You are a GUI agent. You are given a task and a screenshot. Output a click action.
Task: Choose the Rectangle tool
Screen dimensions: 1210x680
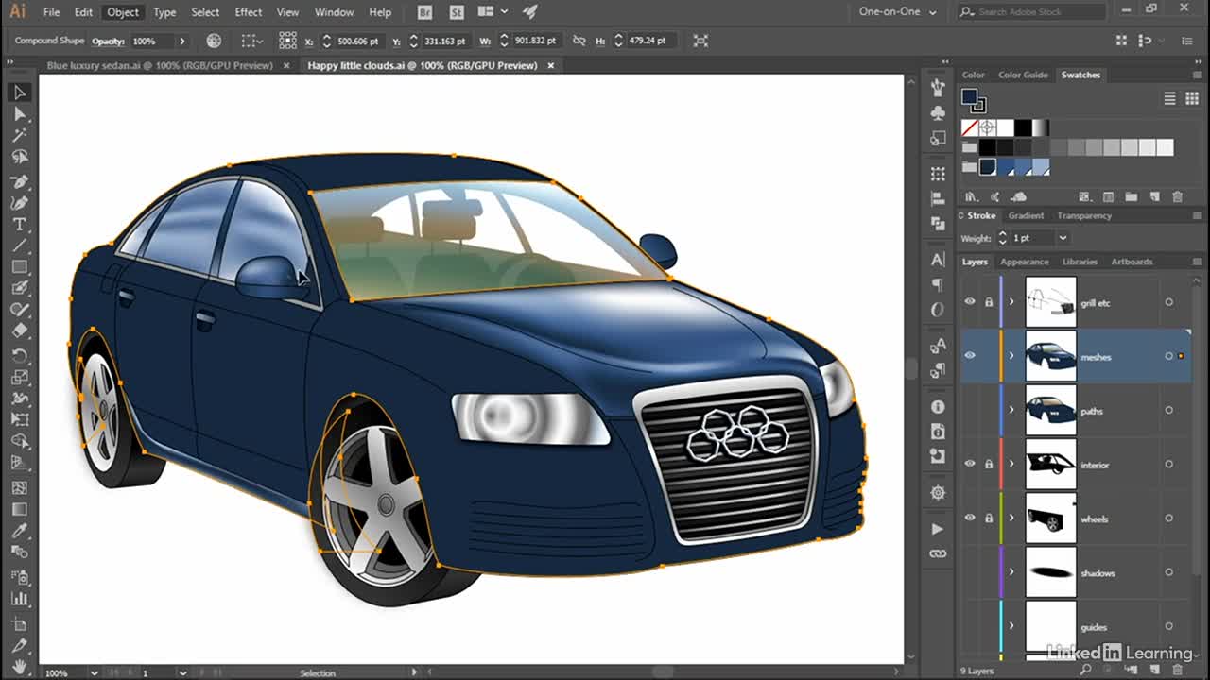click(x=19, y=267)
